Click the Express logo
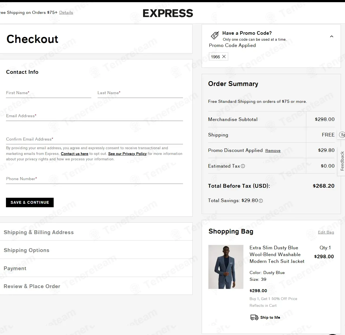345x335 pixels. pos(168,13)
